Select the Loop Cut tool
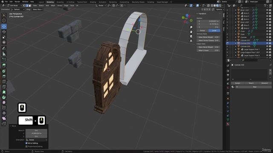 click(x=4, y=82)
